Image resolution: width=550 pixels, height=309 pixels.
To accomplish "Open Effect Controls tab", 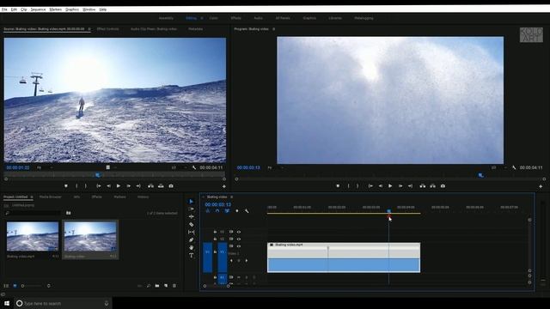I will tap(108, 29).
